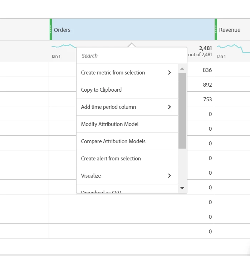This screenshot has width=250, height=256.
Task: Select Modify Attribution Model
Action: tap(110, 124)
